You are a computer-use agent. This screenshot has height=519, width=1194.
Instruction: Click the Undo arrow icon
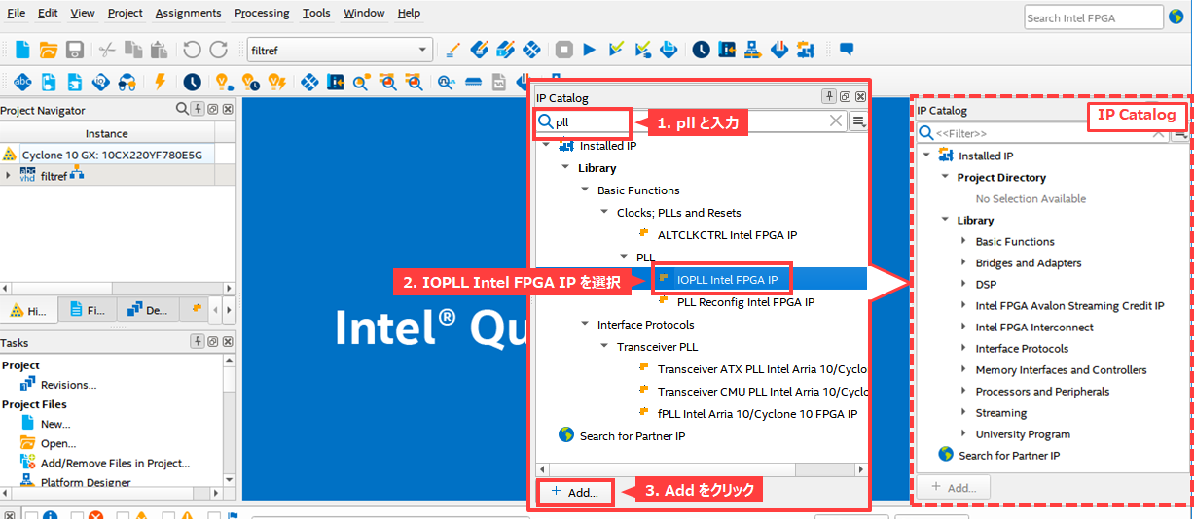click(x=192, y=50)
